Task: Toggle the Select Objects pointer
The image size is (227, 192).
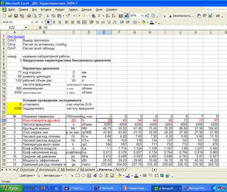Action: [38, 175]
